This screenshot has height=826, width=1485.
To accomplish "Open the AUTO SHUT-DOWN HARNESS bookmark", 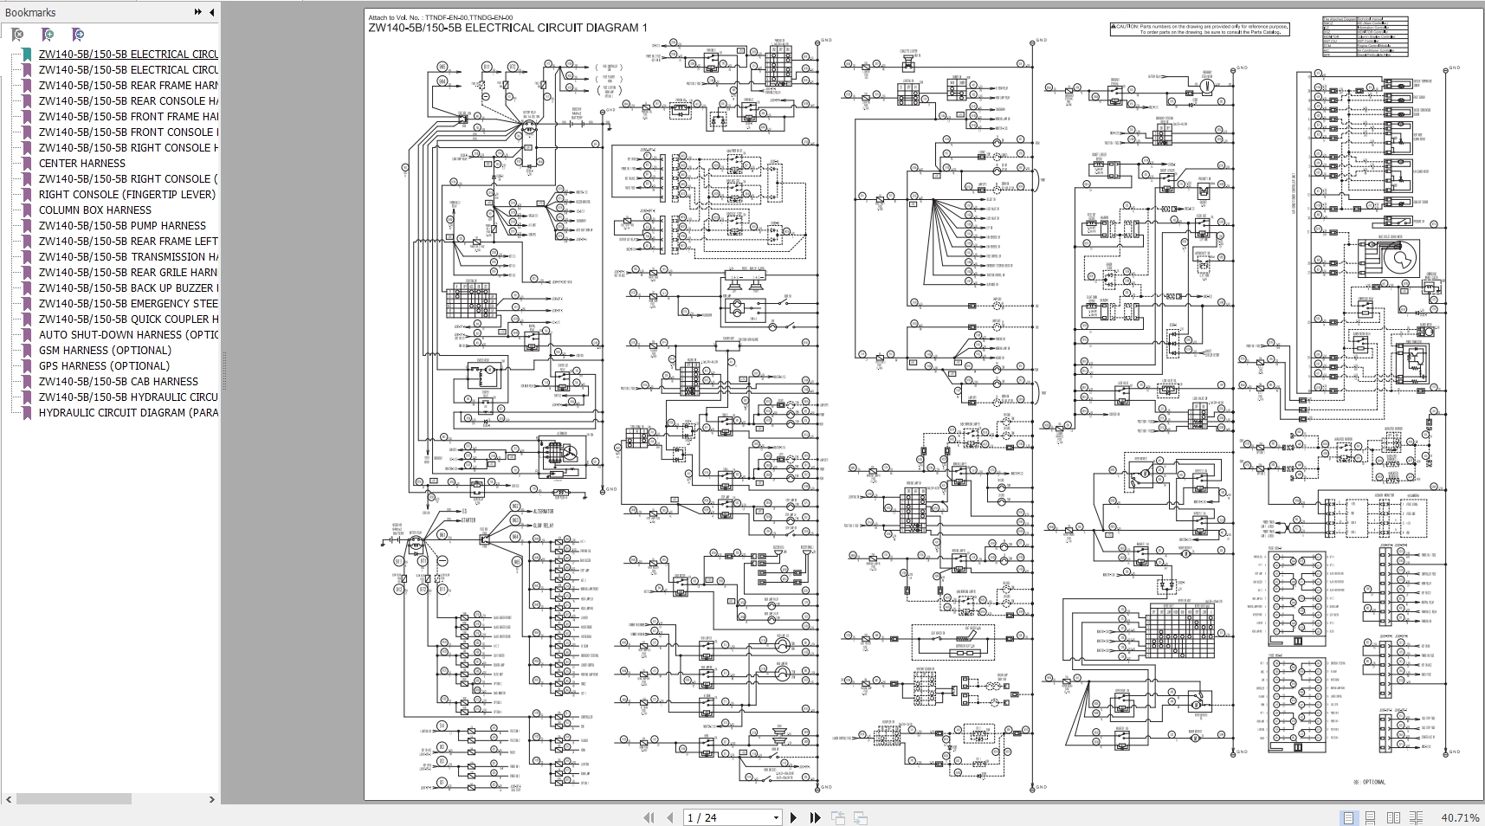I will (128, 334).
